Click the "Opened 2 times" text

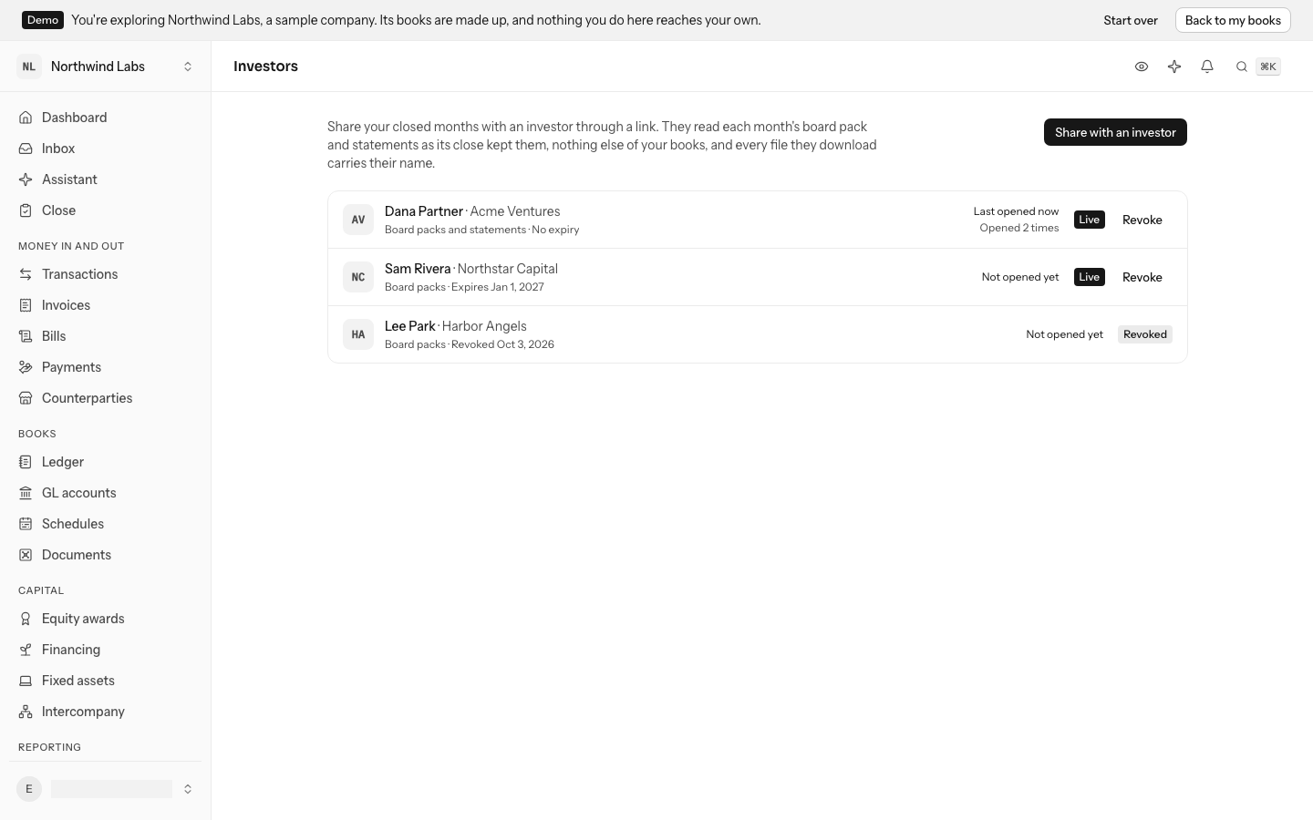coord(1019,228)
